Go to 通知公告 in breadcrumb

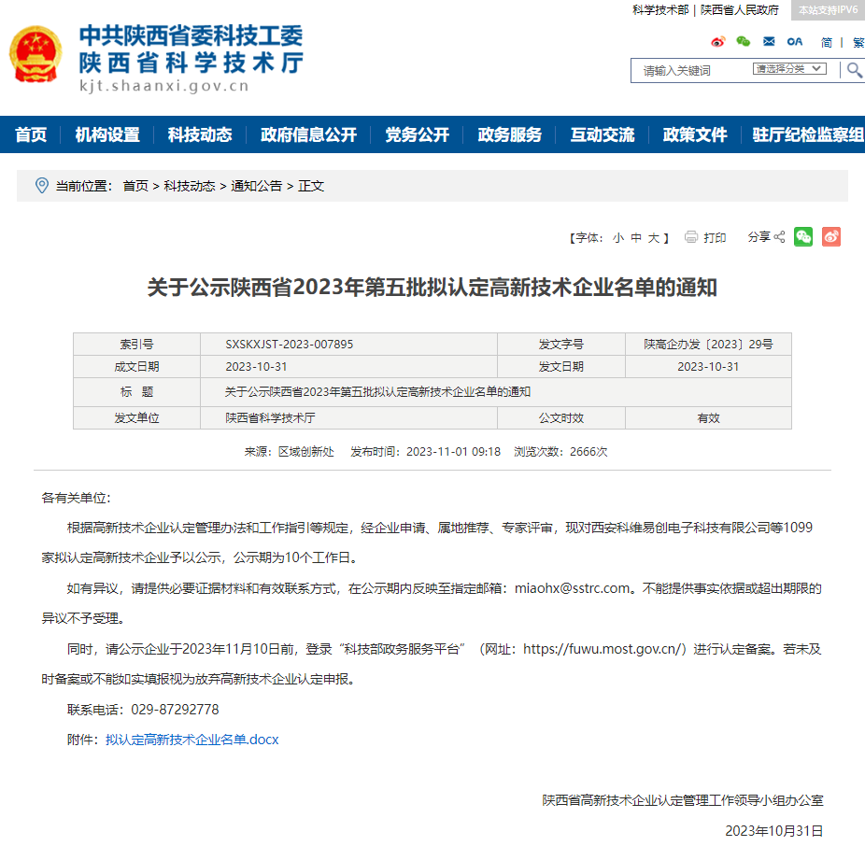click(257, 186)
